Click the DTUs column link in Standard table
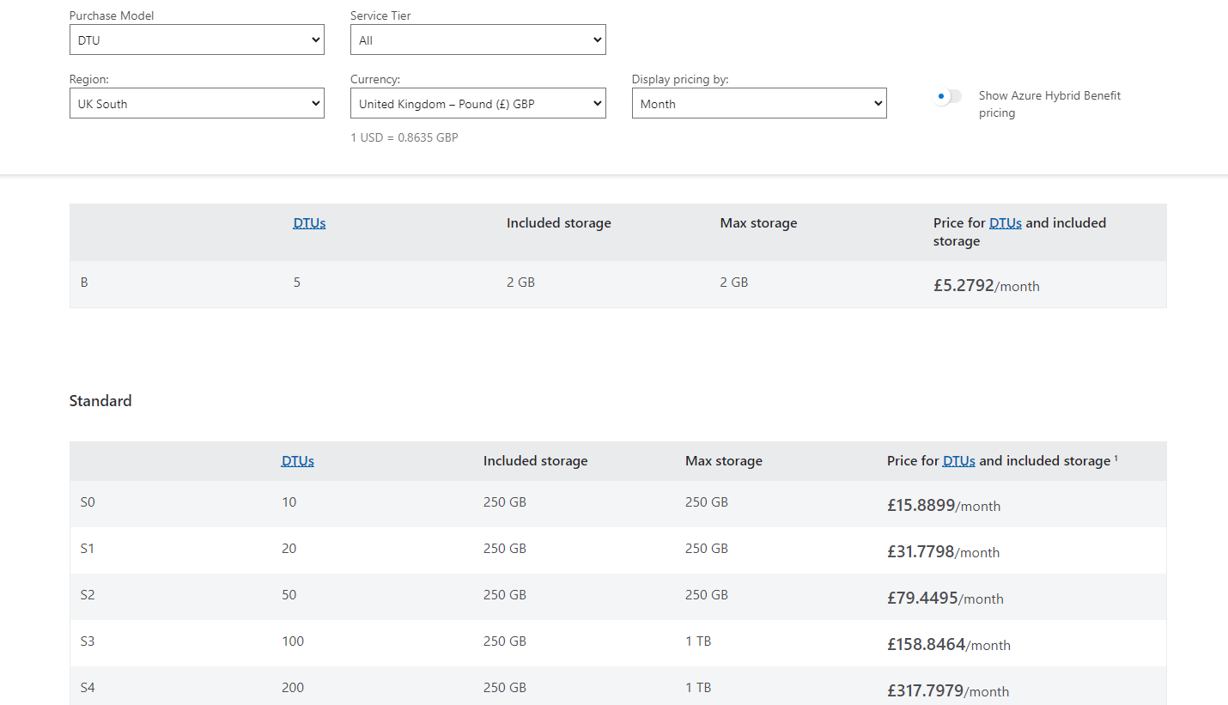The image size is (1228, 705). [297, 461]
